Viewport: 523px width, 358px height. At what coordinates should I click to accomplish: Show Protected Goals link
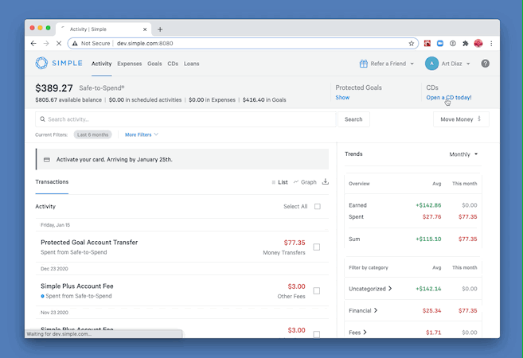tap(342, 97)
